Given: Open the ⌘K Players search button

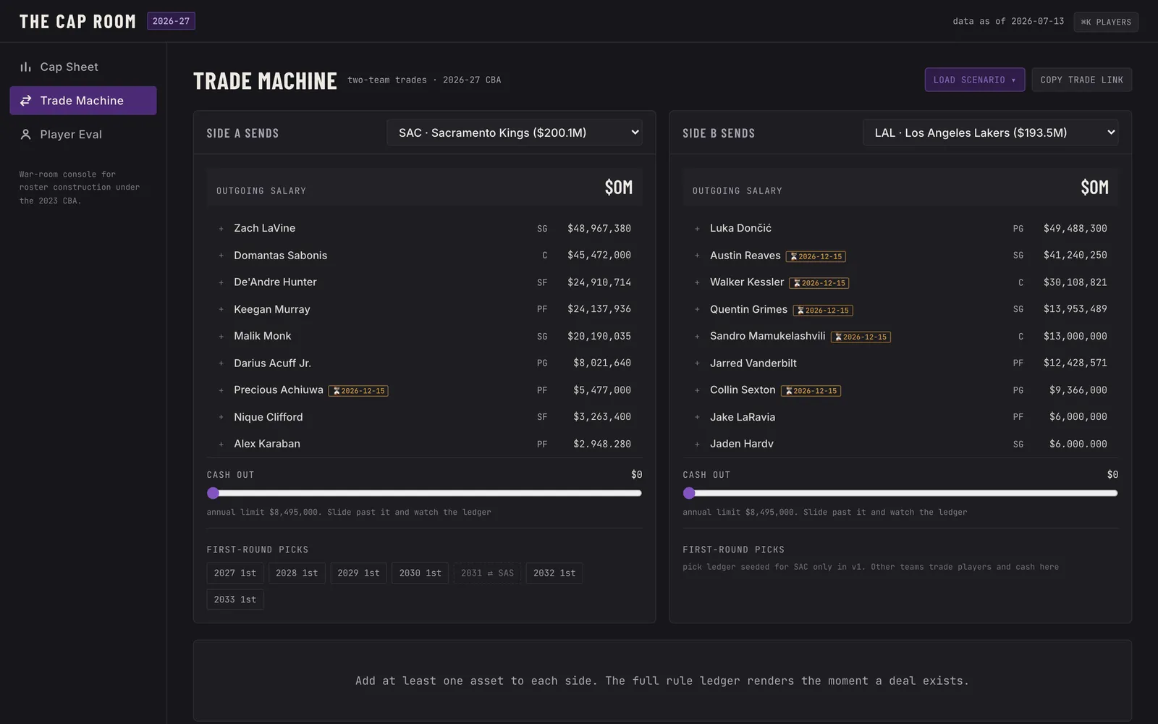Looking at the screenshot, I should pos(1106,22).
